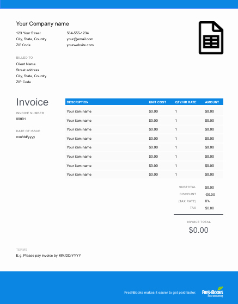Select the 'Your Company name' heading
This screenshot has height=304, width=238.
(x=42, y=23)
